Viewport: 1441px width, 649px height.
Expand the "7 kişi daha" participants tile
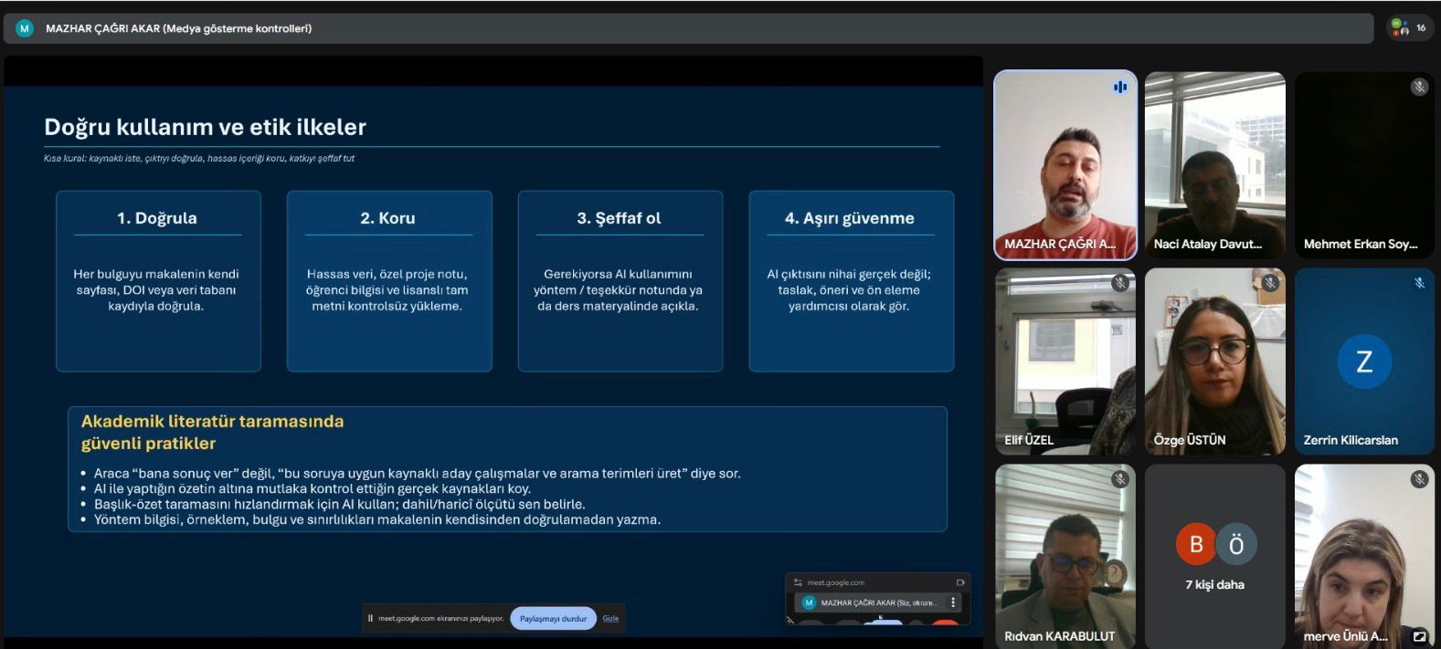(1214, 556)
